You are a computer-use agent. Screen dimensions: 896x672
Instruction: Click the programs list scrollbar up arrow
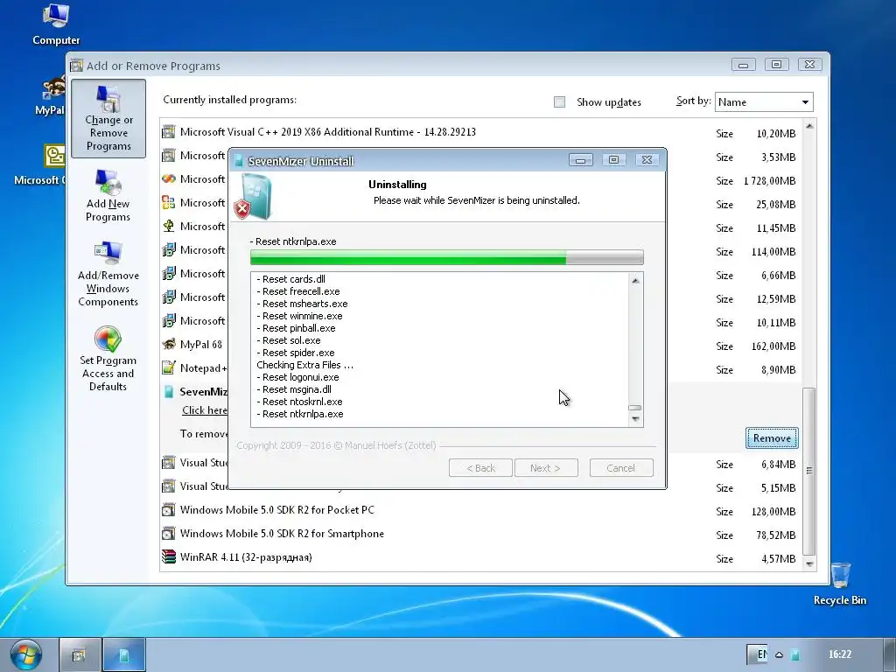(809, 126)
